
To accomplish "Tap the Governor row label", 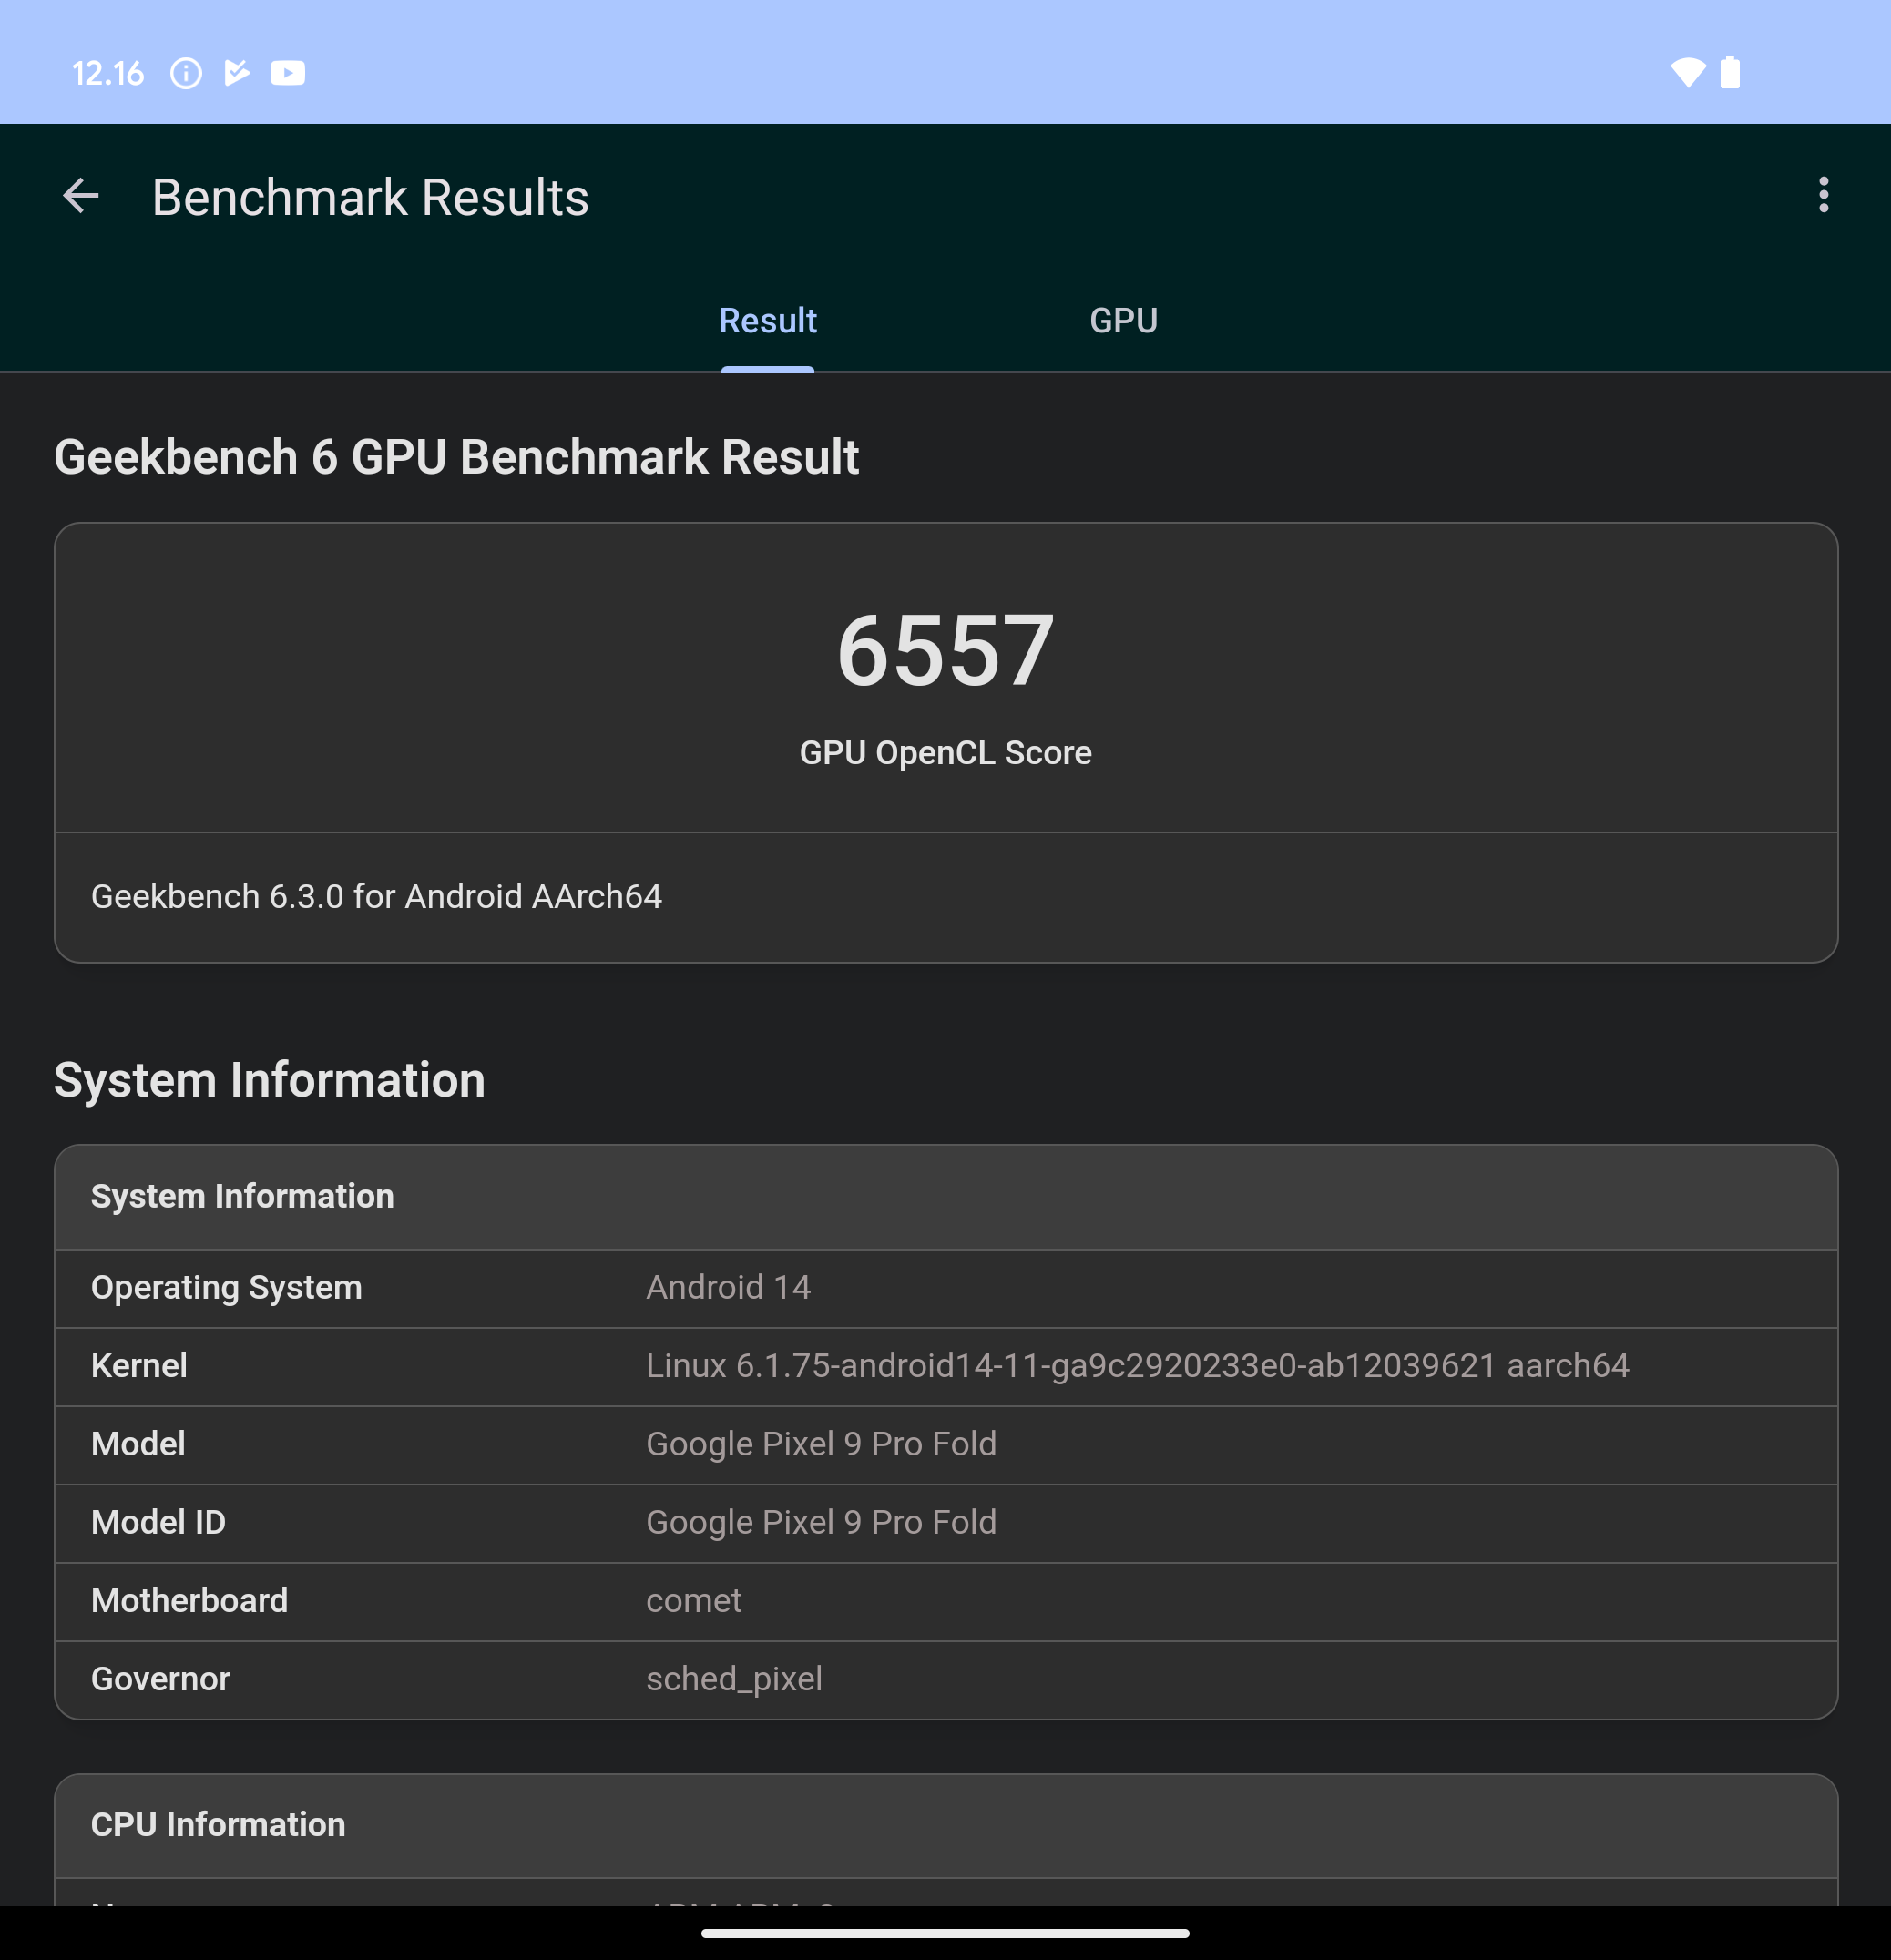I will 160,1679.
